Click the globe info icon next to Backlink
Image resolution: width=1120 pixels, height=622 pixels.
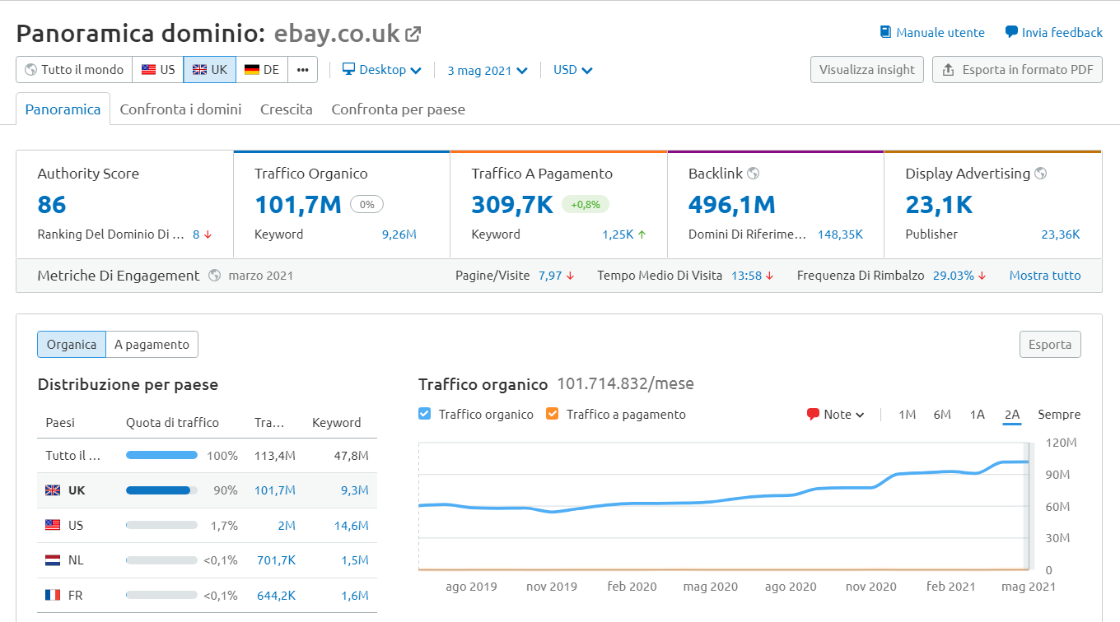(753, 174)
